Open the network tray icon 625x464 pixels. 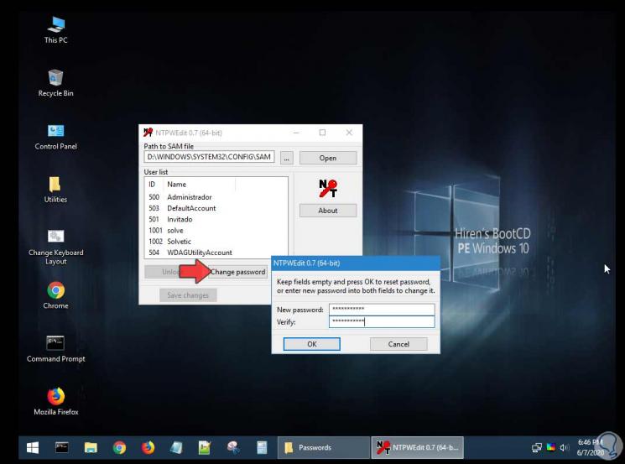(x=537, y=448)
